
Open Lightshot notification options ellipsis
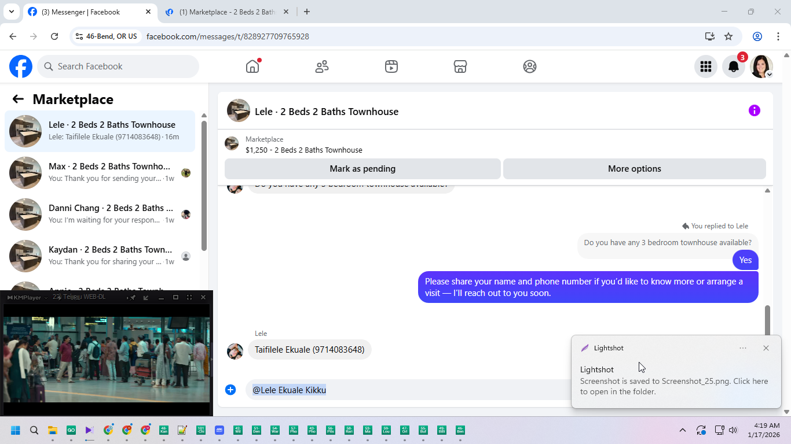(743, 348)
